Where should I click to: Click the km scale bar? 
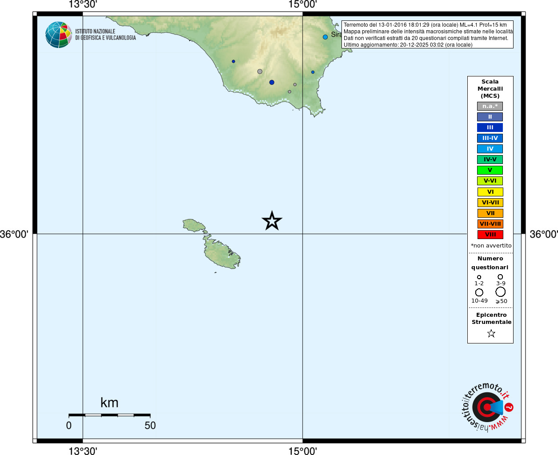click(x=109, y=415)
